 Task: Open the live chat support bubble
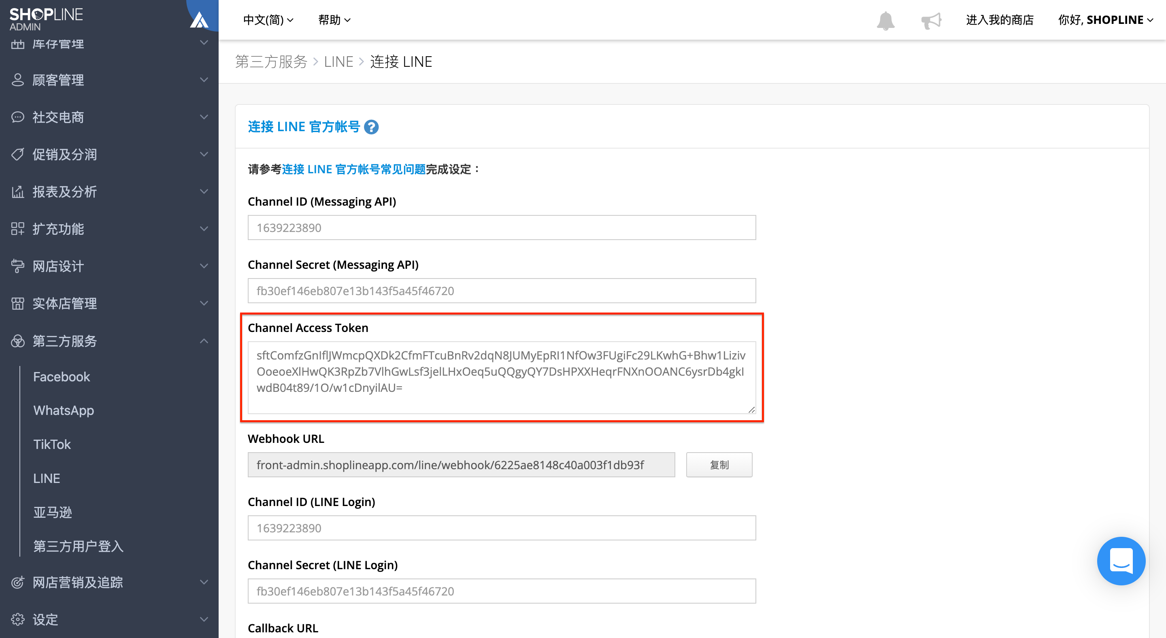pos(1121,561)
